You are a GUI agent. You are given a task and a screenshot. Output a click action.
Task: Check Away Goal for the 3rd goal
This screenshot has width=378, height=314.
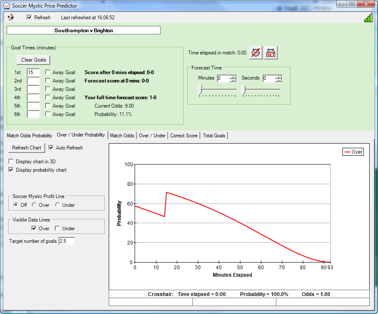[48, 89]
